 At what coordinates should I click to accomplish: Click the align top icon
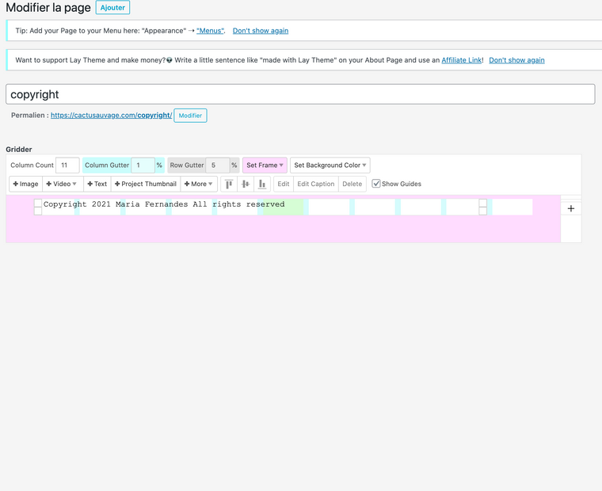pyautogui.click(x=229, y=184)
